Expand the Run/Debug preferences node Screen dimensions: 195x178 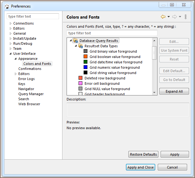coord(10,43)
